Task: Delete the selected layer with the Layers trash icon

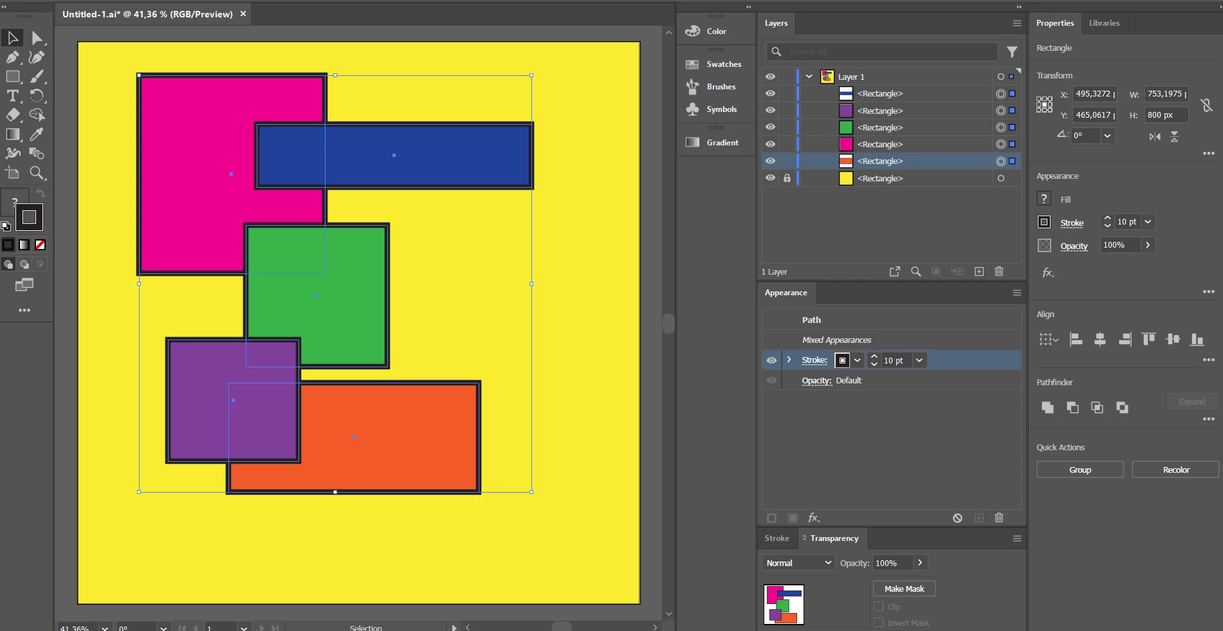Action: coord(999,271)
